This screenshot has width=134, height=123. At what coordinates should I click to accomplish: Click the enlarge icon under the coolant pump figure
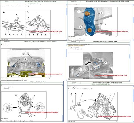pyautogui.click(x=112, y=80)
